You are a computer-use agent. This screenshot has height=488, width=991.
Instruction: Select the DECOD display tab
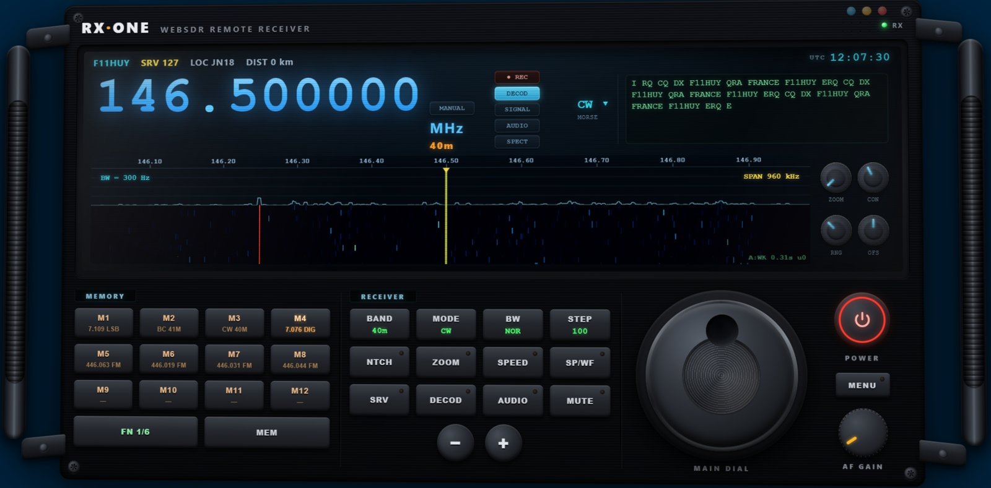click(517, 93)
